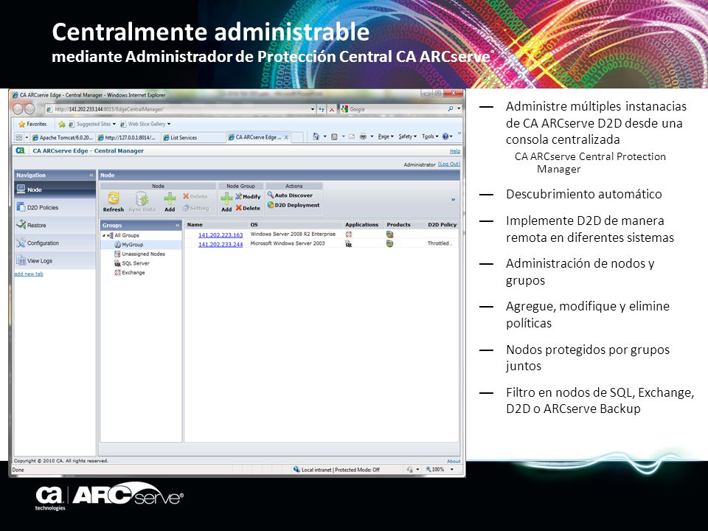Click the browser back button

coord(18,109)
